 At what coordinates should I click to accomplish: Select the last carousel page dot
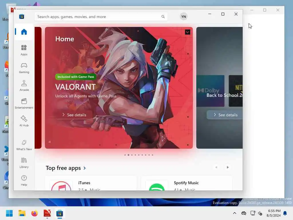(153, 155)
